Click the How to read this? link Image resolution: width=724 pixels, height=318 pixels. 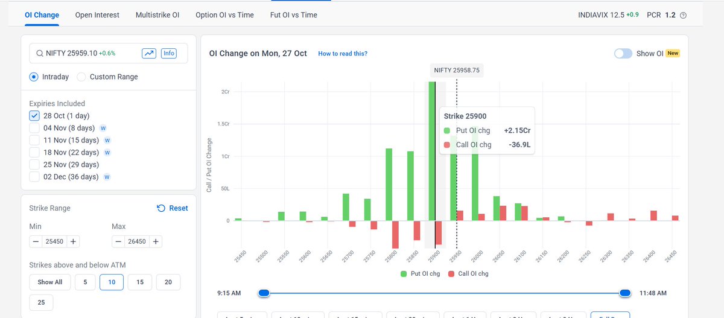click(343, 54)
